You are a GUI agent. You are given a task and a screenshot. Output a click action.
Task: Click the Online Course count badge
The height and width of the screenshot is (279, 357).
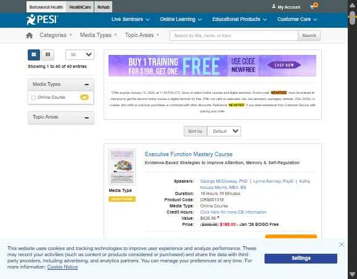tap(84, 98)
